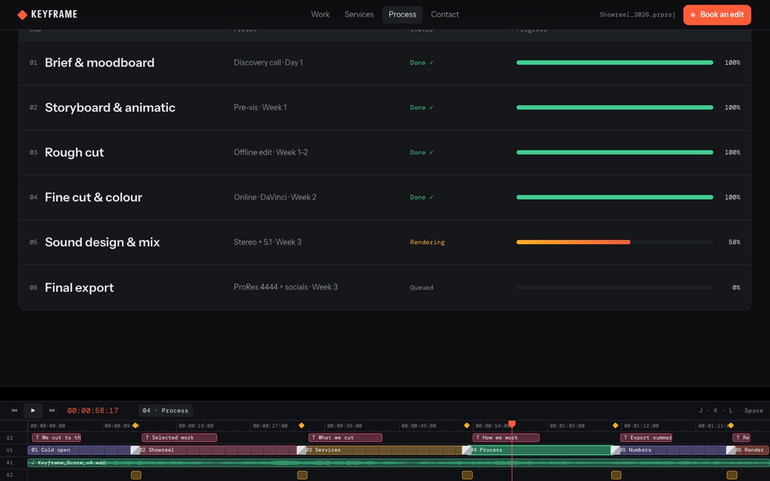The height and width of the screenshot is (481, 770).
Task: Select A2 clip under Services–Process cut
Action: point(467,475)
